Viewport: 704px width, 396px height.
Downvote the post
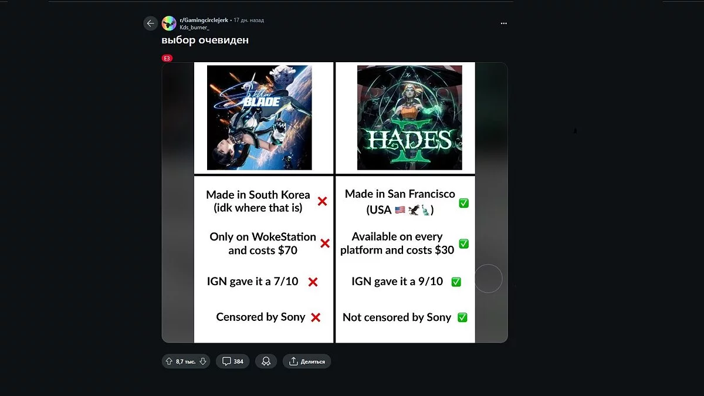click(202, 361)
